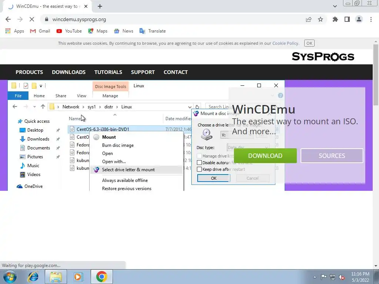This screenshot has height=284, width=379.
Task: Open the Chrome three-dot menu
Action: tap(371, 19)
